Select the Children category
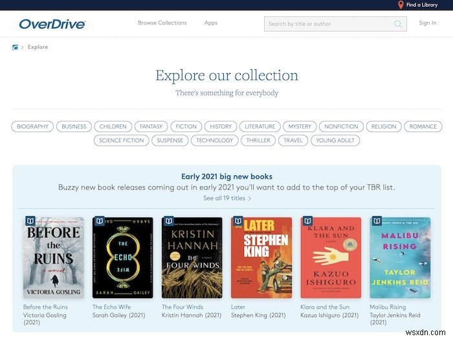The image size is (453, 339). click(x=113, y=126)
